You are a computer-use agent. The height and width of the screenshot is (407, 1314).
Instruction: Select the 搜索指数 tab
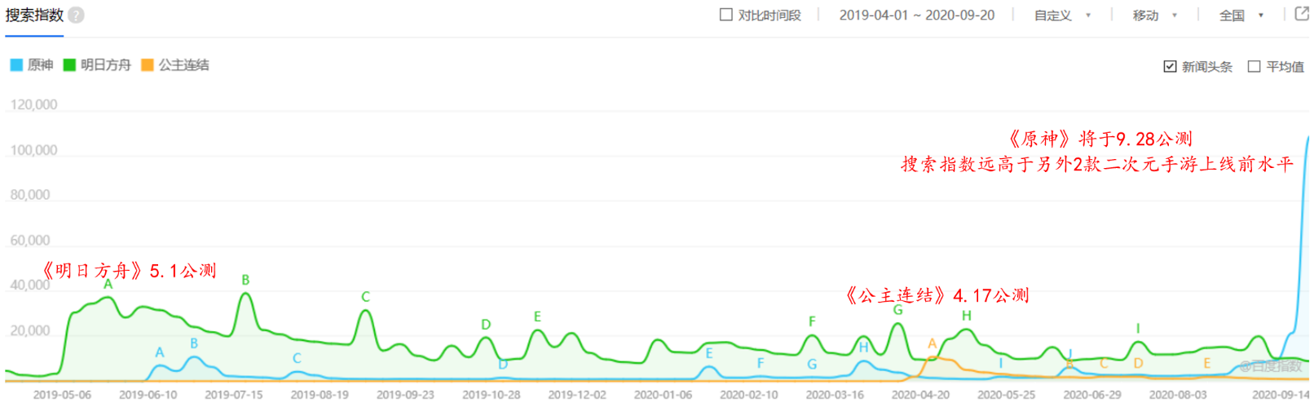click(x=34, y=15)
